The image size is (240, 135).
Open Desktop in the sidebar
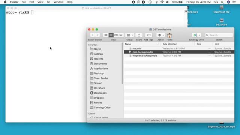click(x=97, y=73)
